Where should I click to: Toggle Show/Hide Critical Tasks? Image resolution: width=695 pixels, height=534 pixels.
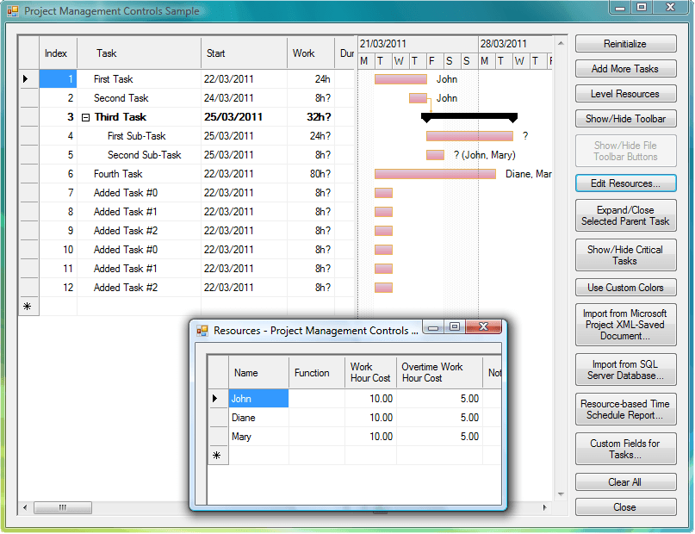coord(625,255)
